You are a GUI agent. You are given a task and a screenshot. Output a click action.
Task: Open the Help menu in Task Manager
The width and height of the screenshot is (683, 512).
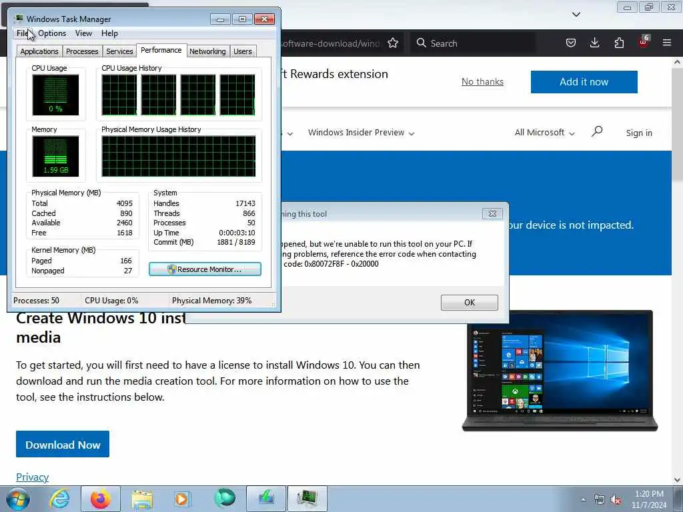pyautogui.click(x=109, y=33)
